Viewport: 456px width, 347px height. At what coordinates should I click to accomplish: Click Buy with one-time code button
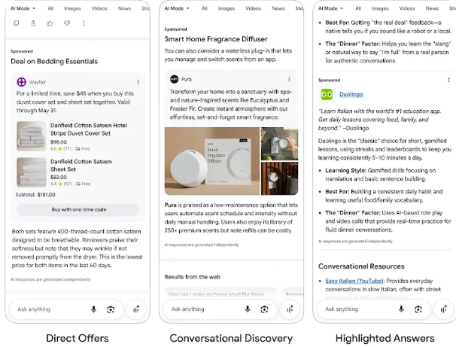[78, 210]
